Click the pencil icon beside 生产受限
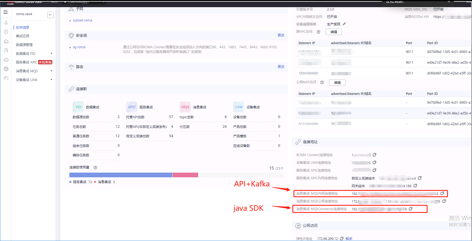Screen dimensions: 472x241 click(x=344, y=24)
